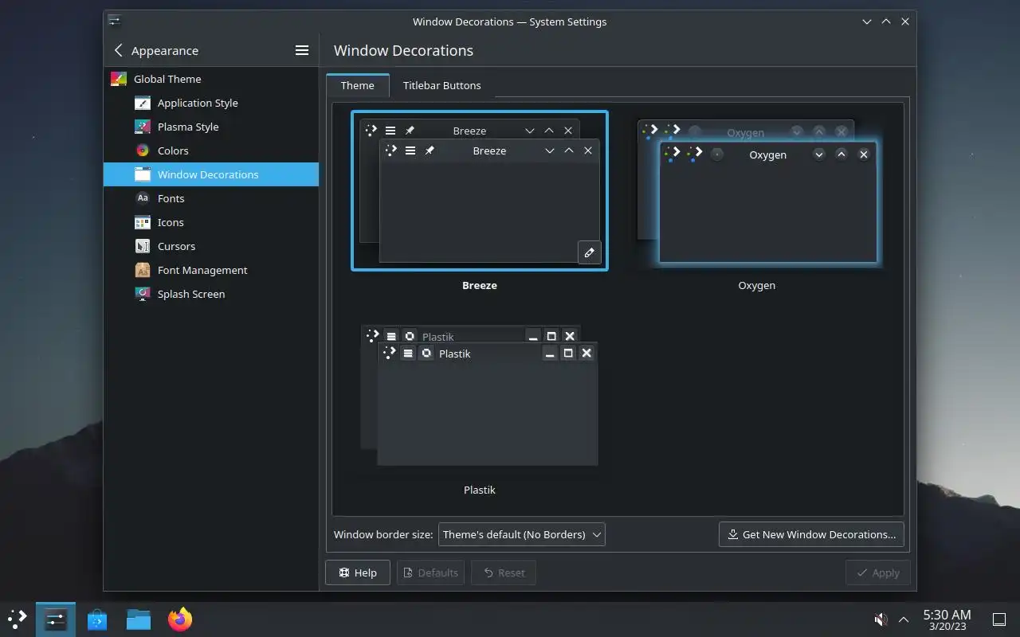Screen dimensions: 1020x637
Task: Click the 'Font Management' sidebar label
Action: click(x=202, y=270)
